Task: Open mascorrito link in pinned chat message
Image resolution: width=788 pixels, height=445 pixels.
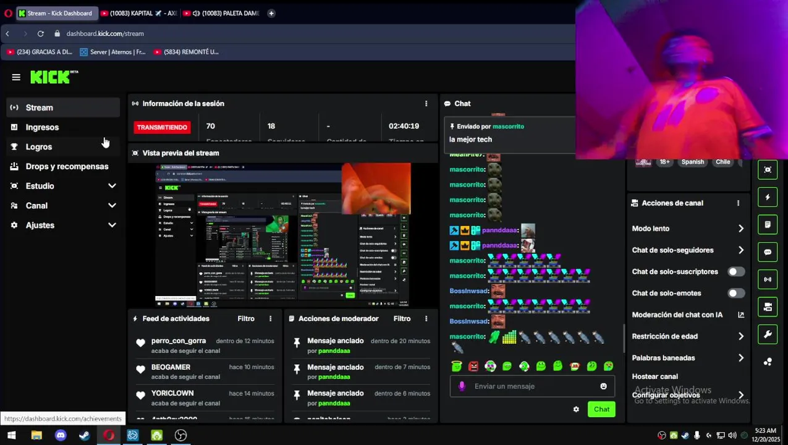Action: coord(508,127)
